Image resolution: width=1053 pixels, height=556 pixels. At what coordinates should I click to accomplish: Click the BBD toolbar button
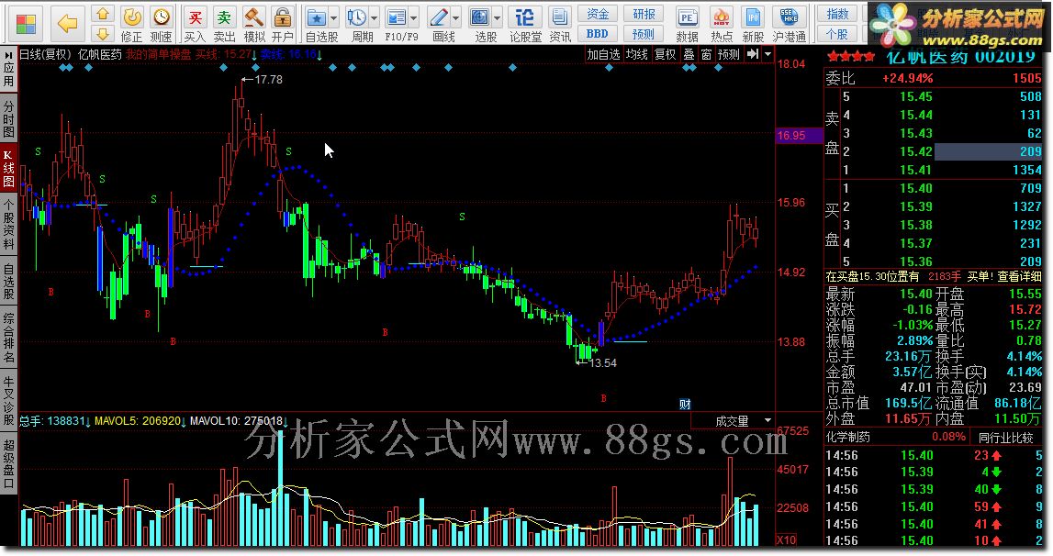pyautogui.click(x=597, y=34)
